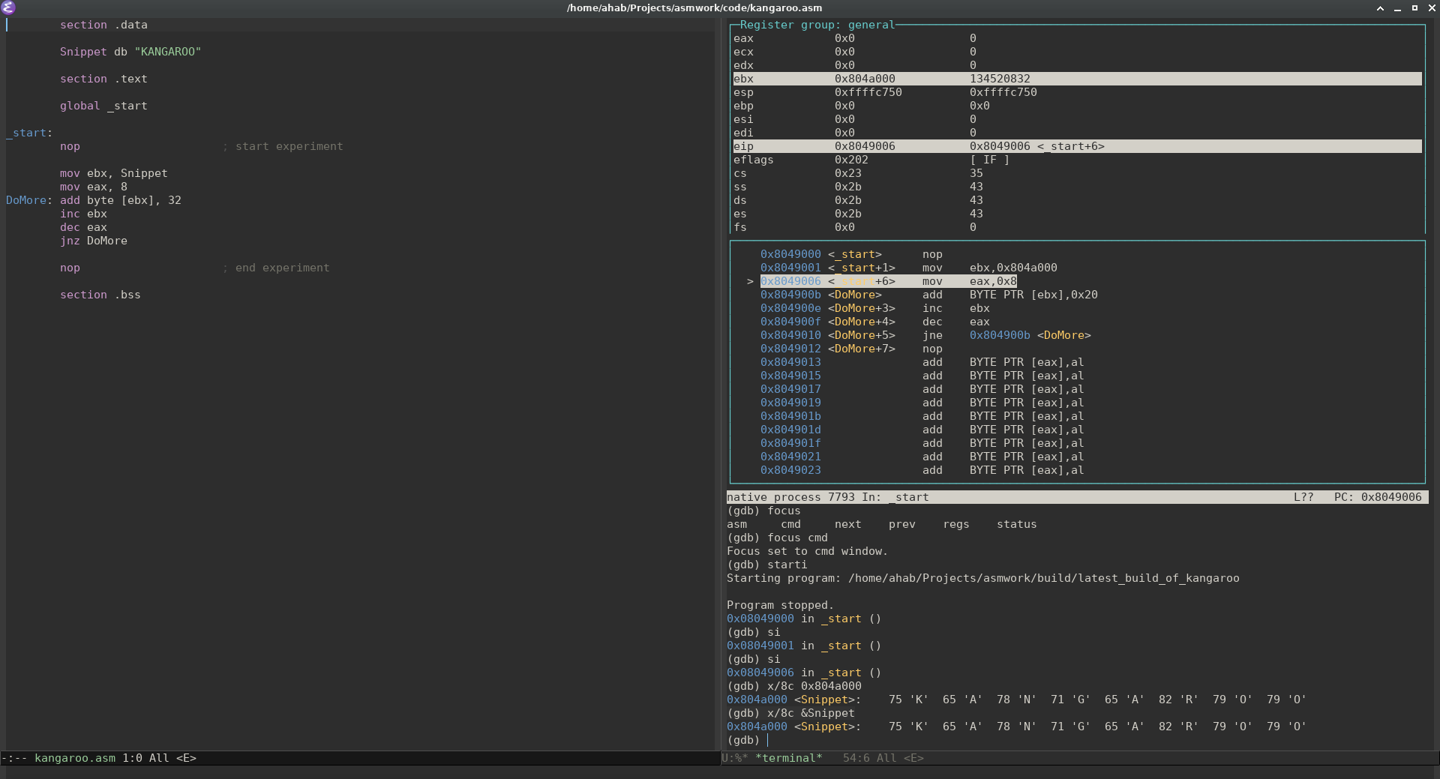Image resolution: width=1440 pixels, height=779 pixels.
Task: Select the cs register row
Action: 1077,173
